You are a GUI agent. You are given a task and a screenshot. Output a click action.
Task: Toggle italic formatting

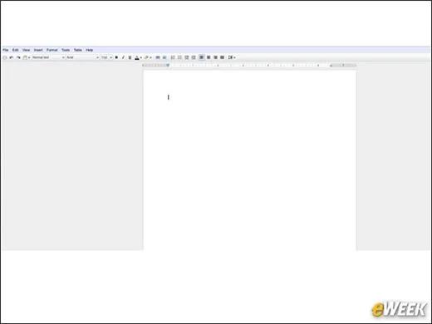(x=123, y=57)
